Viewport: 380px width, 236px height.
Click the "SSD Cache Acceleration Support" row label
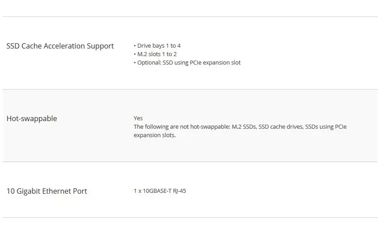click(60, 46)
